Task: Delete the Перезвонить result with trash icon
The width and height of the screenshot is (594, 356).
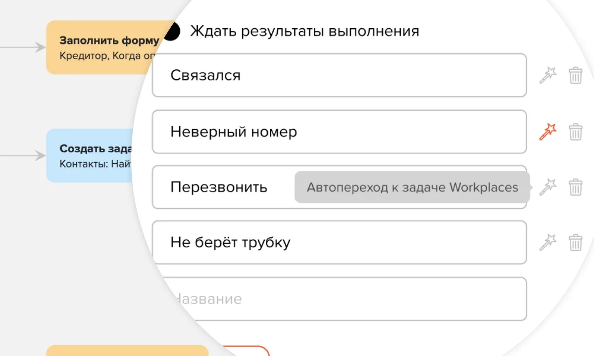Action: point(575,187)
